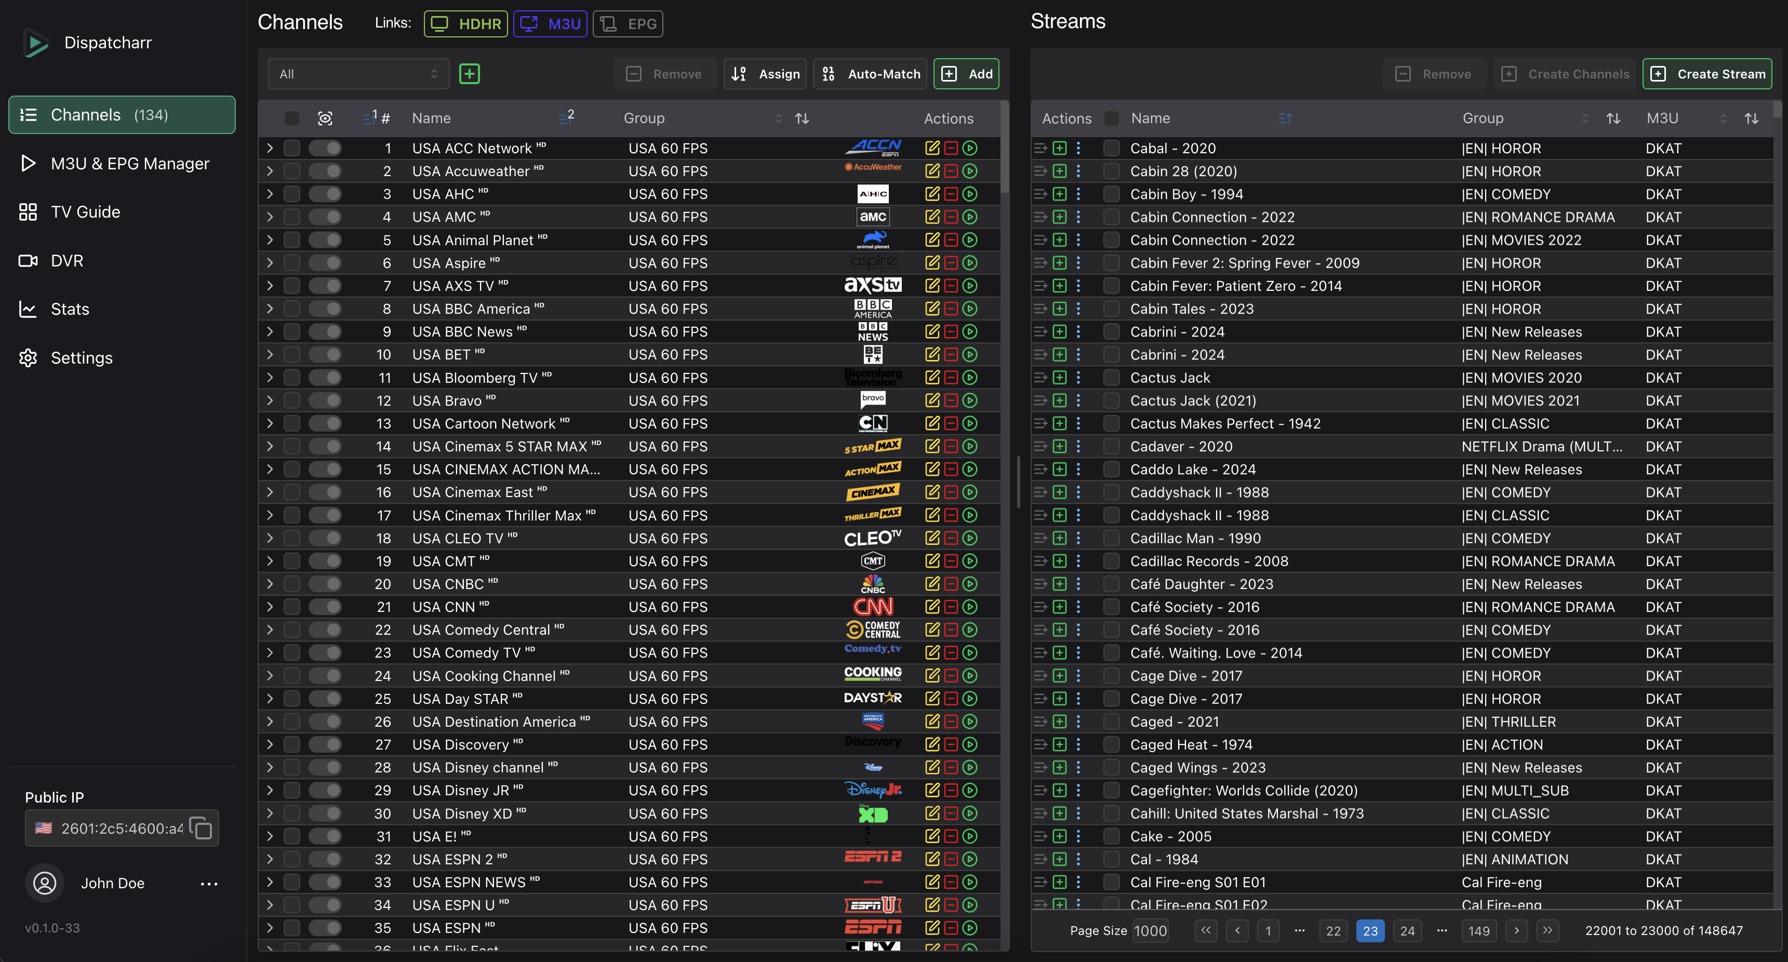Screen dimensions: 1788x962
Task: Open the TV Guide page
Action: pos(85,212)
